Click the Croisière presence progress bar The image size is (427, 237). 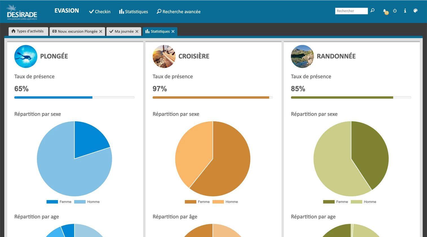pos(213,97)
